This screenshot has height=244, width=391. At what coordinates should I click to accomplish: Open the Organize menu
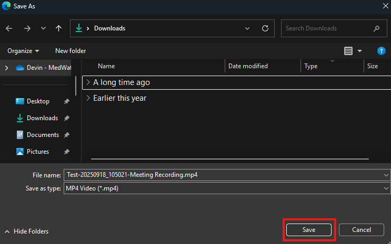point(23,51)
